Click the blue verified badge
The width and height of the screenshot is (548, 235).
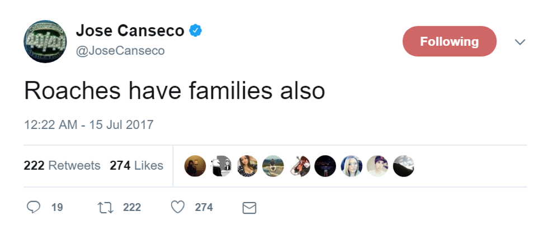point(195,31)
